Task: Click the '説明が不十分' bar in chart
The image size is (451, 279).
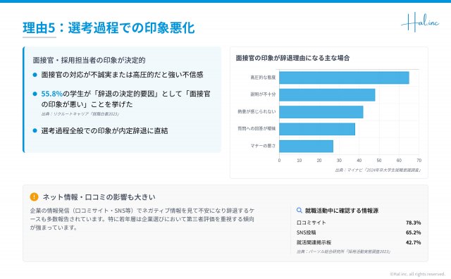Action: pyautogui.click(x=327, y=95)
